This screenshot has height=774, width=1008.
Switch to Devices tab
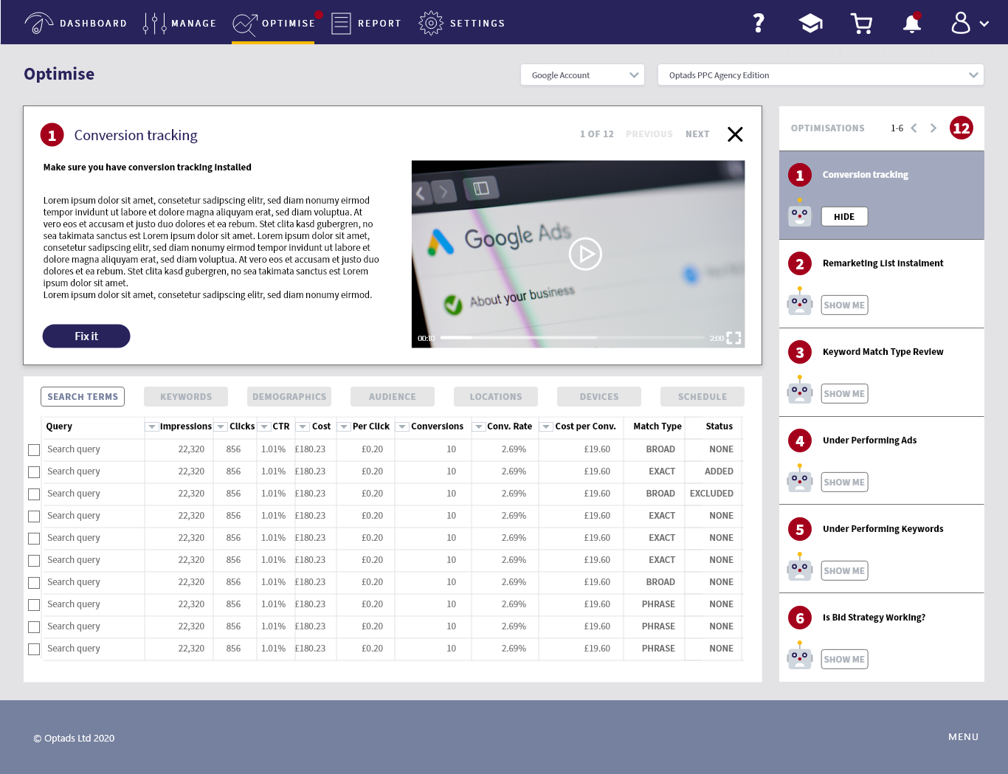599,397
